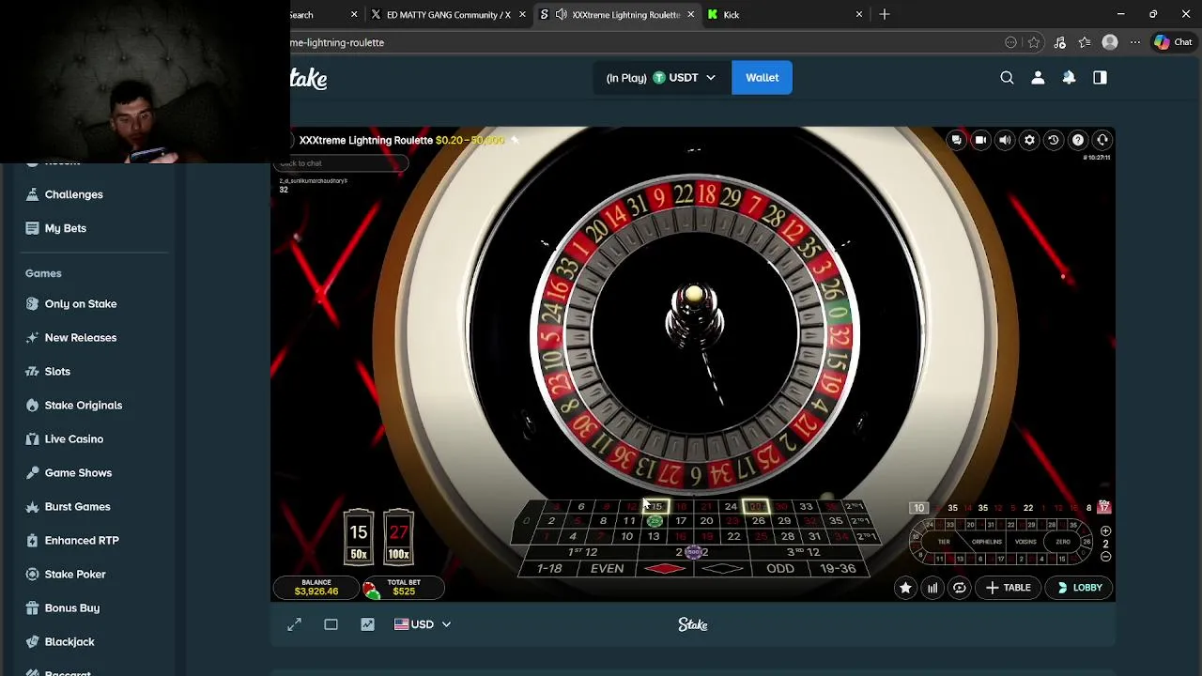Bet on ORPHELINS on the racetrack

tap(986, 542)
